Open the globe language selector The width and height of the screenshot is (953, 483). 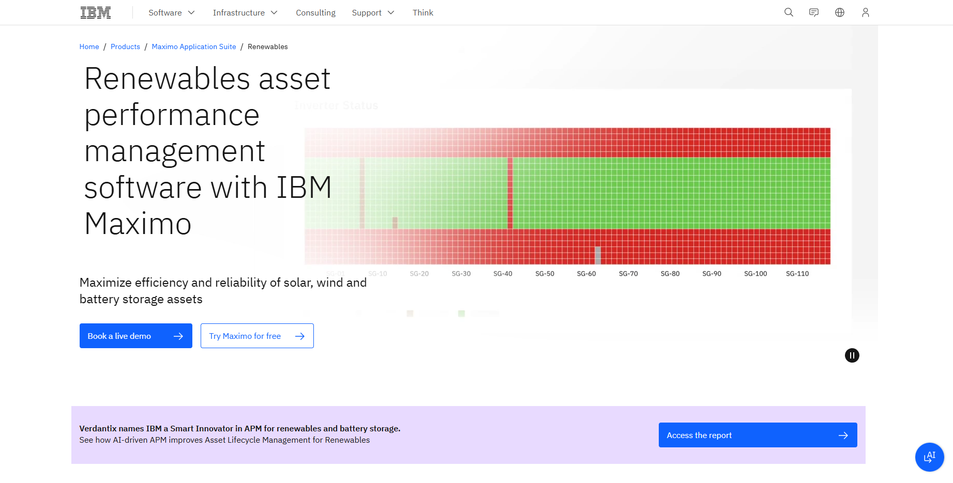tap(840, 12)
